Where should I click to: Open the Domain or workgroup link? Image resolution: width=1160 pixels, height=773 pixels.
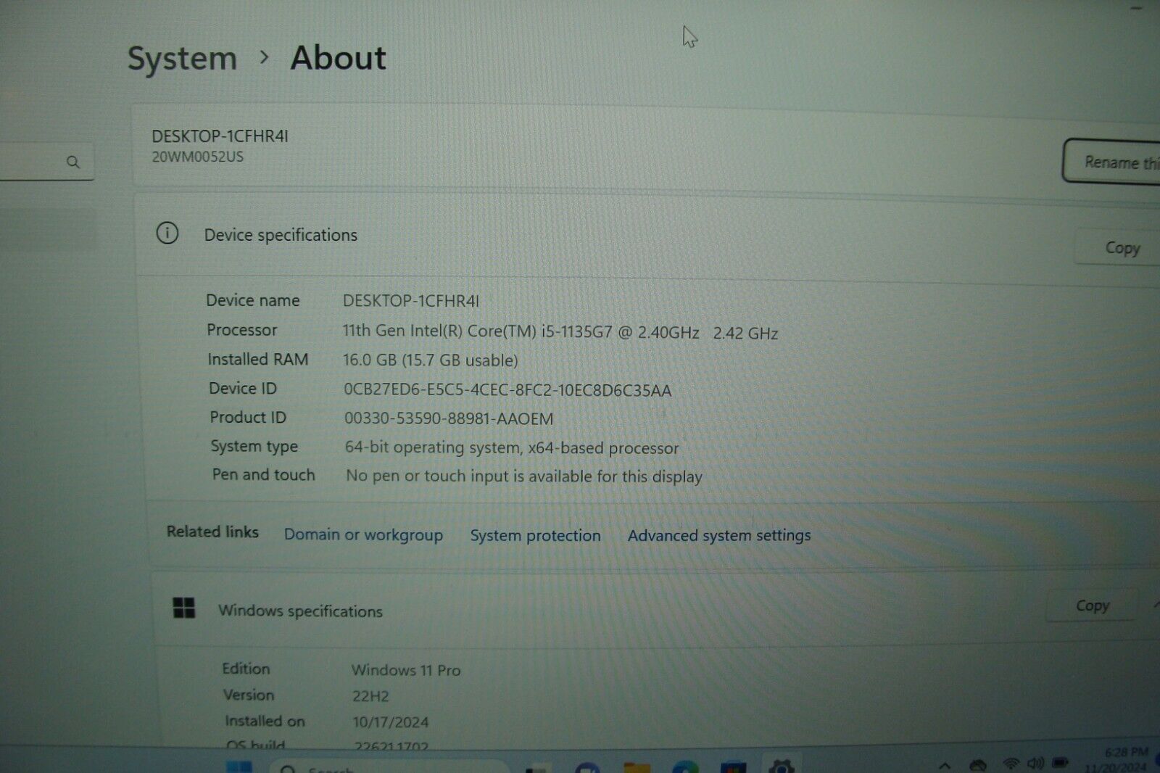pos(363,535)
